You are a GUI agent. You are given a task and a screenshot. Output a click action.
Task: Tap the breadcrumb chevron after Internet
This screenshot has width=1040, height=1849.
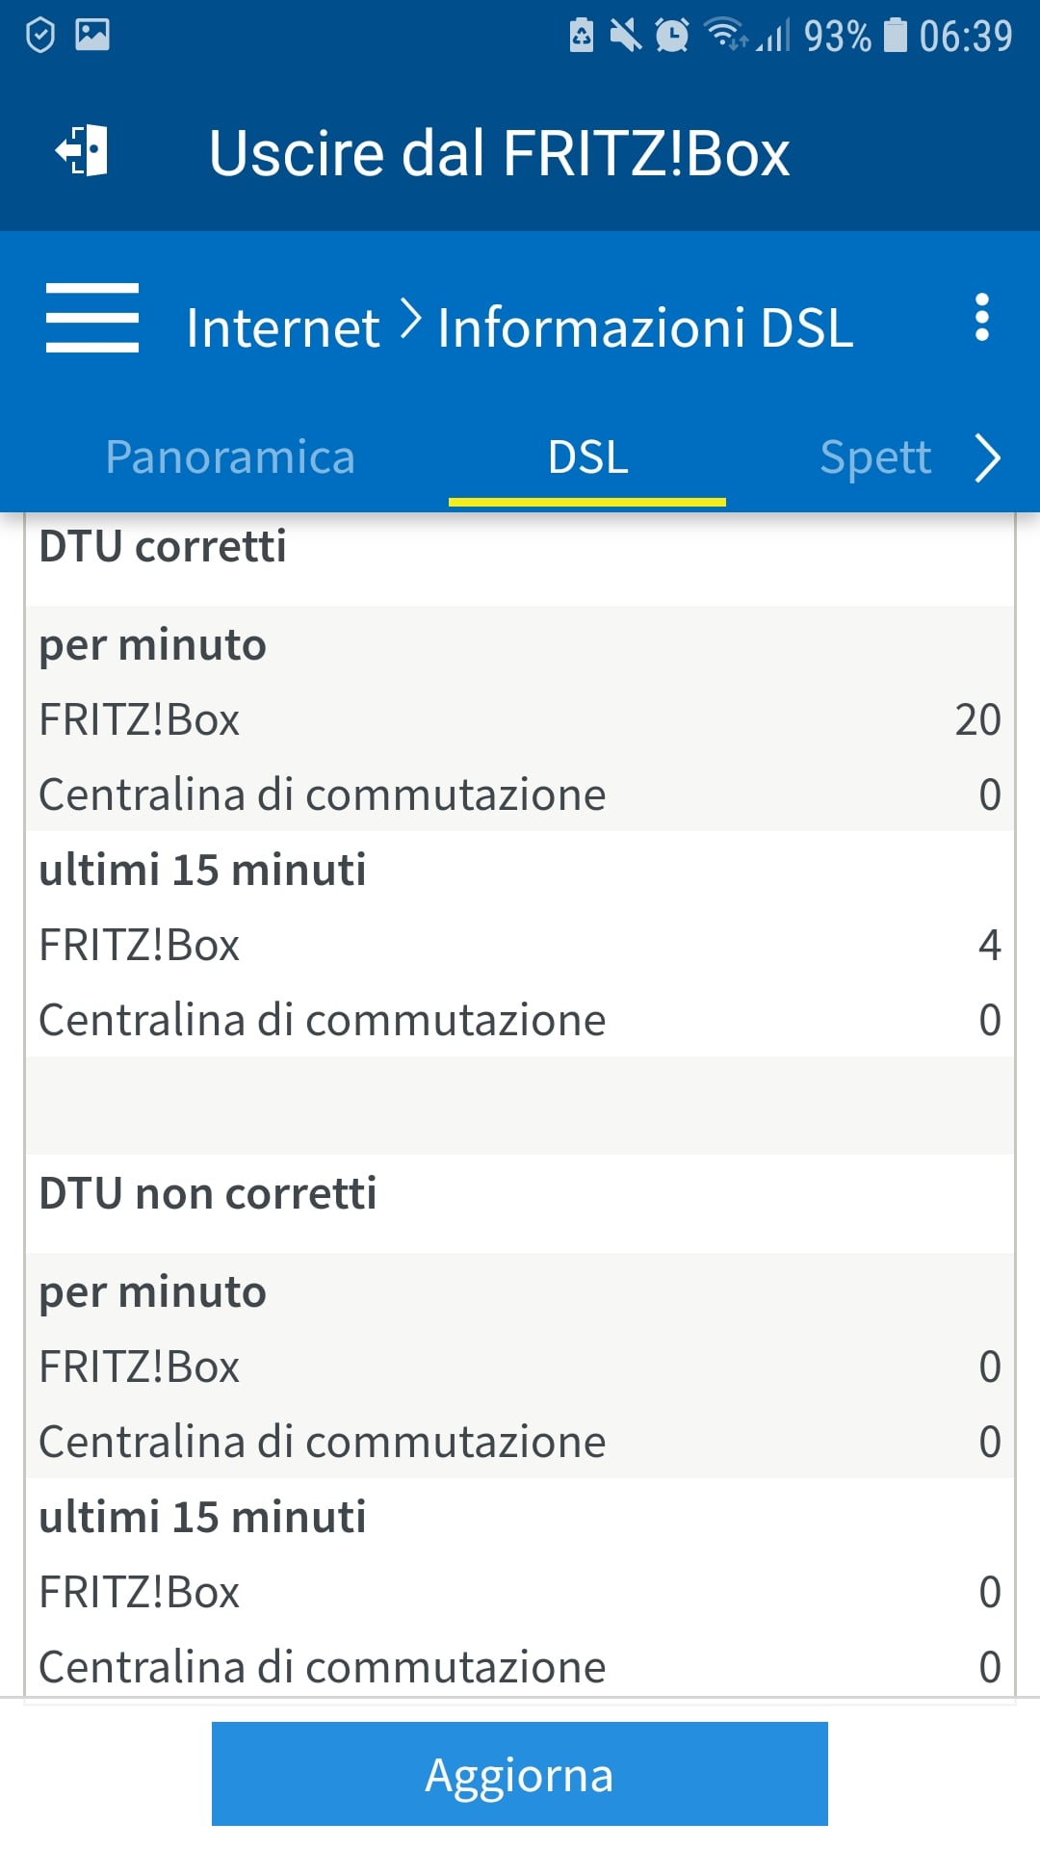click(410, 320)
